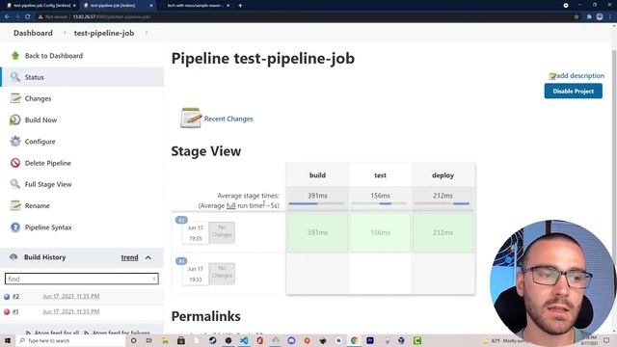The image size is (617, 347).
Task: Click the Back to Dashboard green arrow icon
Action: [x=15, y=56]
